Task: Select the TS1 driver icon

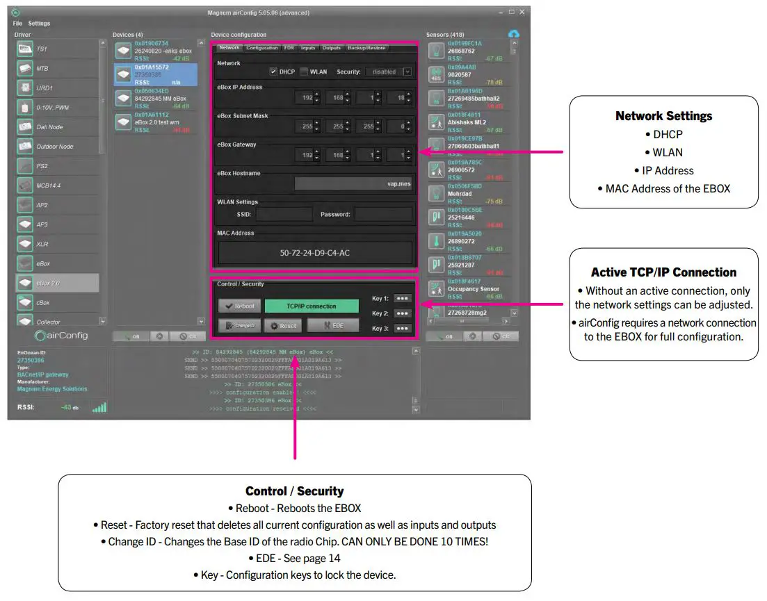Action: point(24,49)
